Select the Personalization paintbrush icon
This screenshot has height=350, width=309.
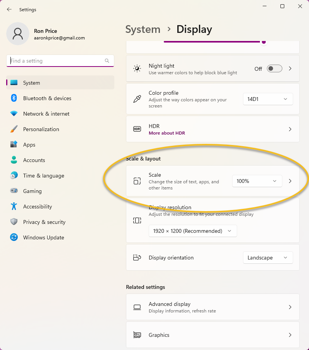(x=14, y=129)
